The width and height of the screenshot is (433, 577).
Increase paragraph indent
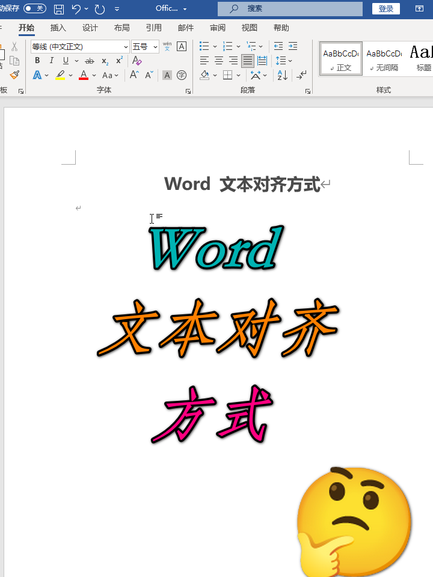(293, 46)
